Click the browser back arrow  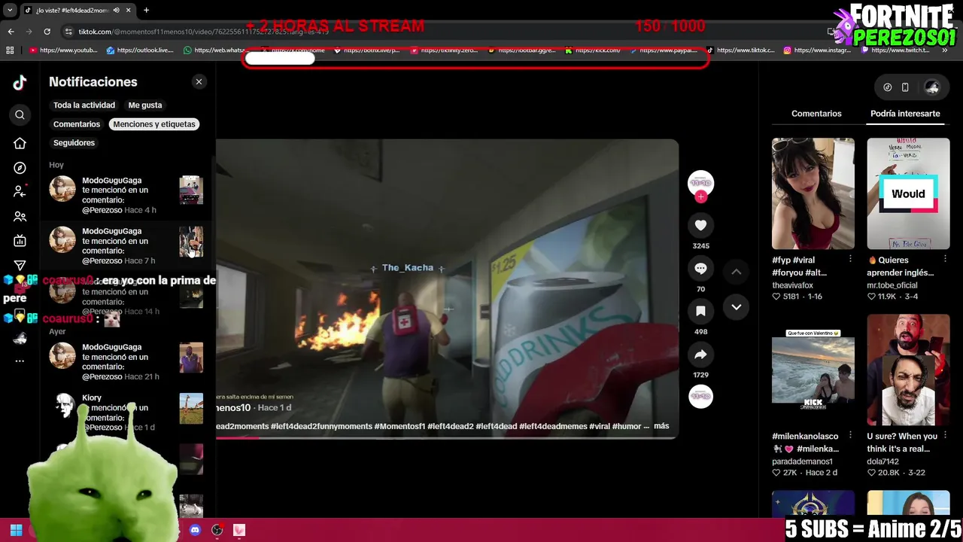pyautogui.click(x=11, y=32)
